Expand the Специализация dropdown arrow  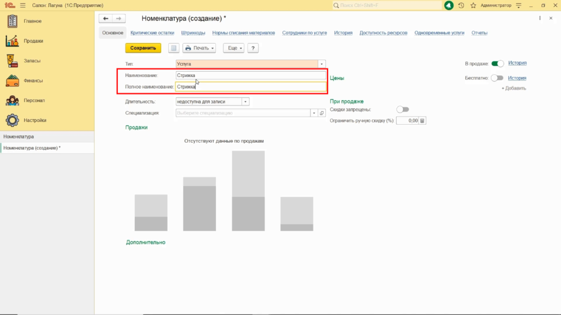point(314,113)
